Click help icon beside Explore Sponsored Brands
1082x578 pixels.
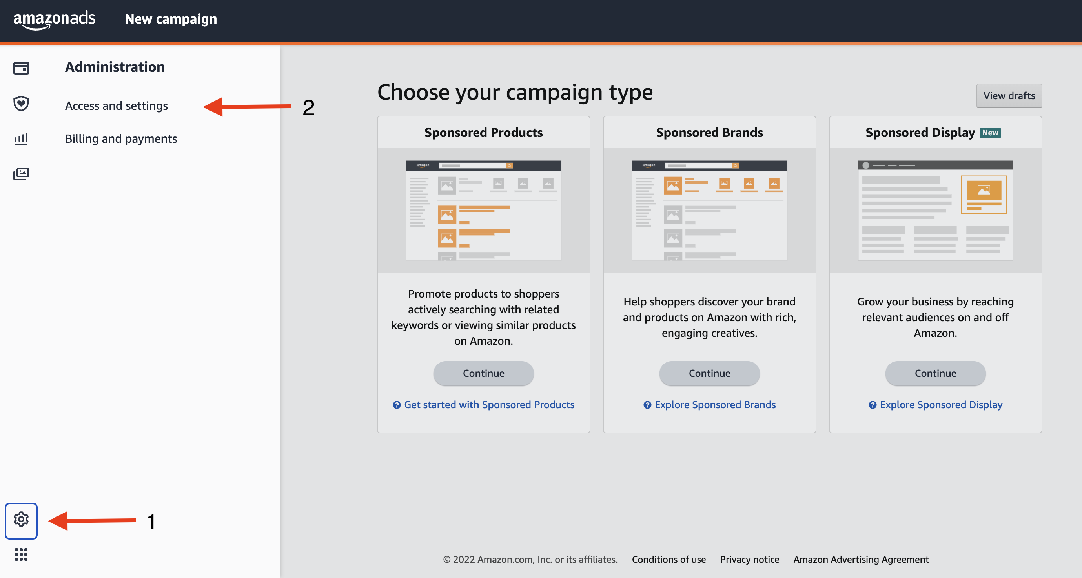(647, 405)
